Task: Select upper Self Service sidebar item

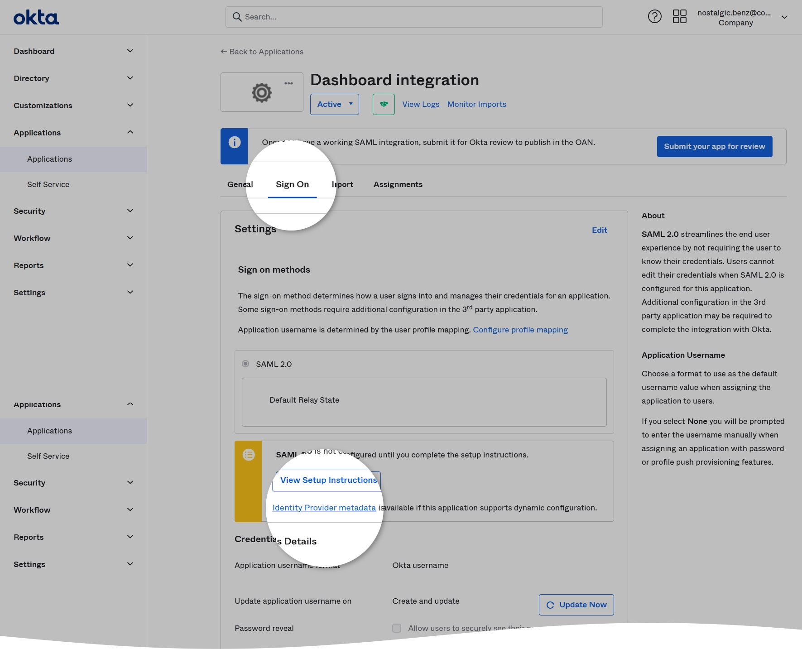Action: coord(73,184)
